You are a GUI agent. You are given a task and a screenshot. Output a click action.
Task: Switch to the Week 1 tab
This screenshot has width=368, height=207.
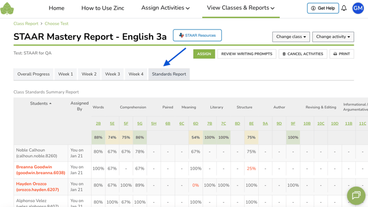pyautogui.click(x=65, y=74)
